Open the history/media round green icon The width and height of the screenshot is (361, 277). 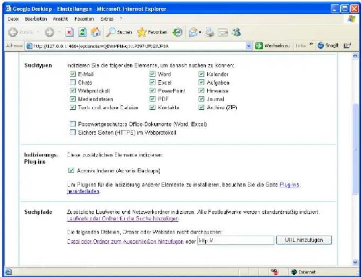(x=177, y=33)
